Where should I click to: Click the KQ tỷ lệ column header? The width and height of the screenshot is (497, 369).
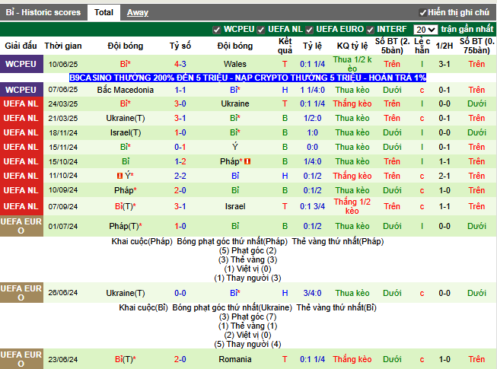352,46
